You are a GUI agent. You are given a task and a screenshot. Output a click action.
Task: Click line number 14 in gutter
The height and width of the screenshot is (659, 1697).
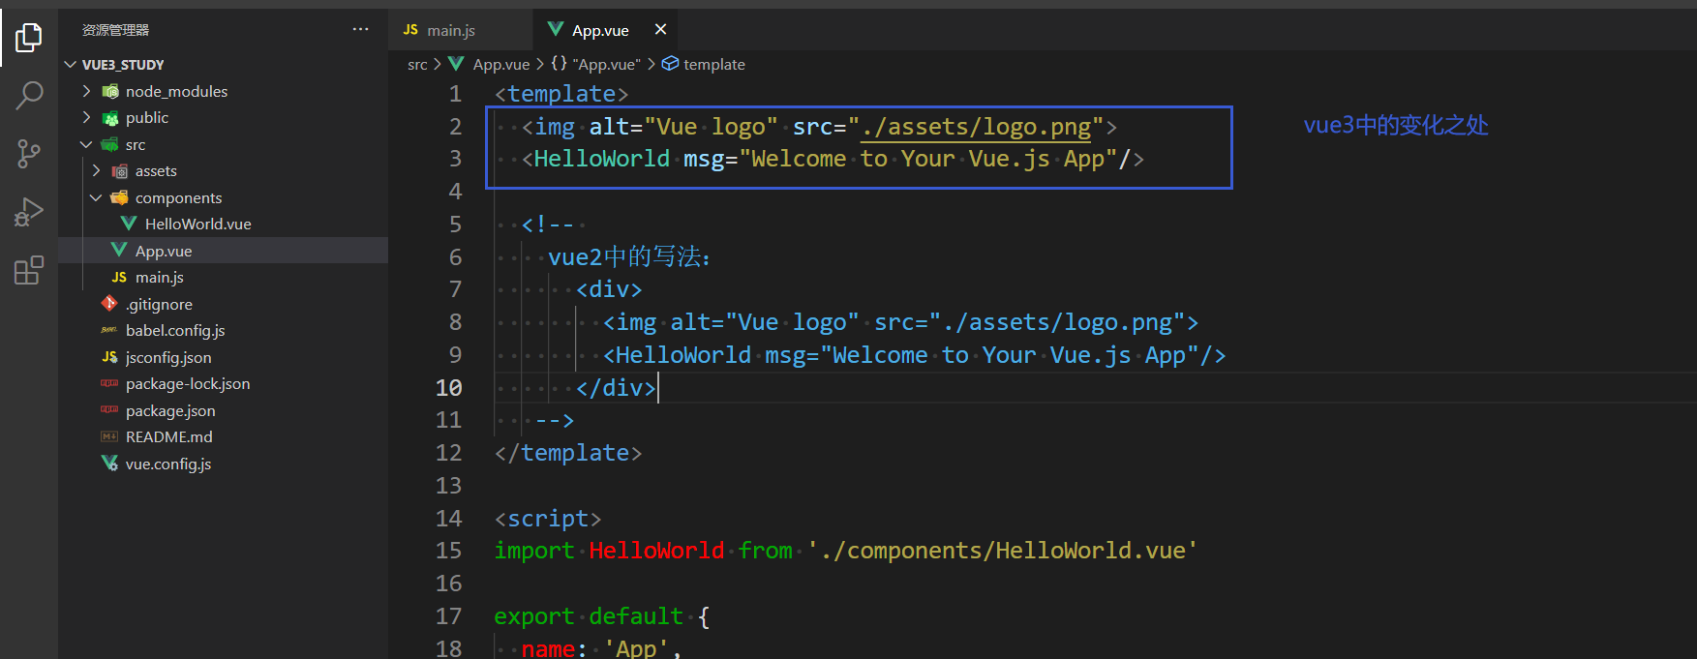[x=449, y=519]
